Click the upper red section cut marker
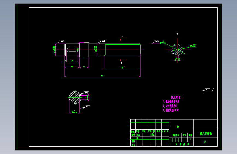Screen dimensions: 237x154 pyautogui.click(x=122, y=39)
